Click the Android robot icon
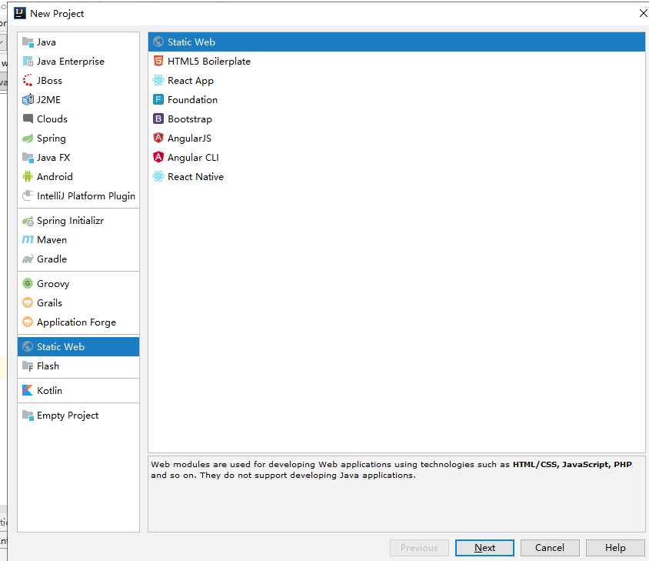 click(x=28, y=176)
